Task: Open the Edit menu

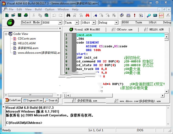Action: (19, 10)
